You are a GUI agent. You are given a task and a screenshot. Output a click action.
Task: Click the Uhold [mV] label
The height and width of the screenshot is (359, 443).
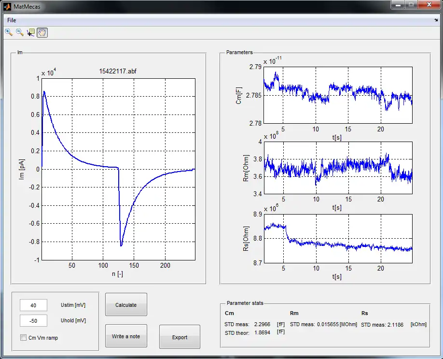point(73,320)
